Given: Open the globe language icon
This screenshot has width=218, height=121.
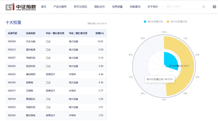Looking at the screenshot, I should (x=215, y=7).
